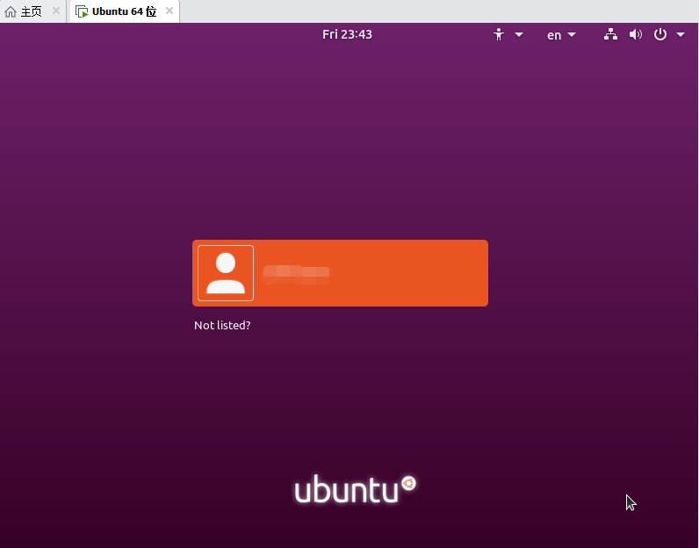Click the Ubuntu circle-of-friends logo symbol
The image size is (699, 548).
click(408, 483)
